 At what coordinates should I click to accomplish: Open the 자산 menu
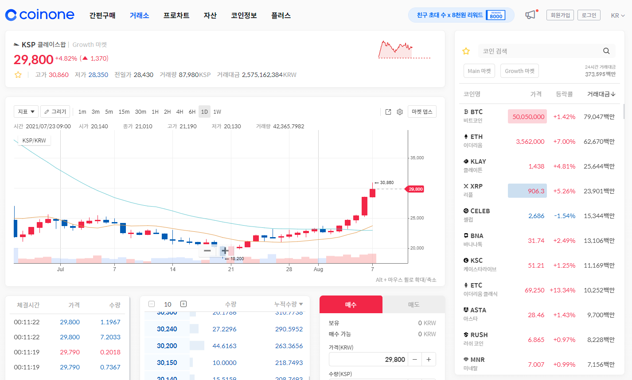(x=210, y=15)
